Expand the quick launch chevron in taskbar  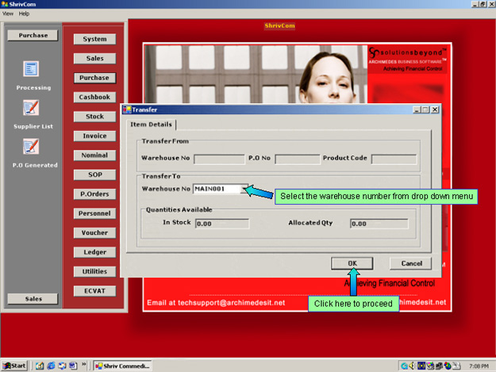(x=84, y=366)
